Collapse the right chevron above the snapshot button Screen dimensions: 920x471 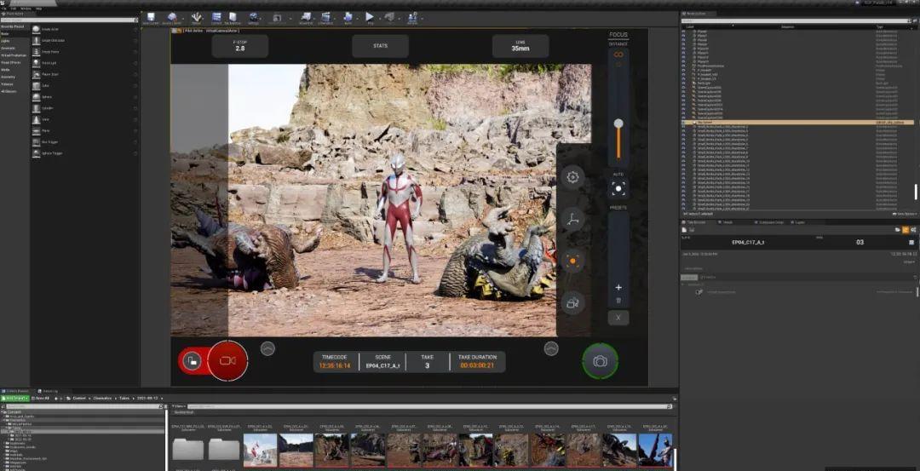pos(551,348)
